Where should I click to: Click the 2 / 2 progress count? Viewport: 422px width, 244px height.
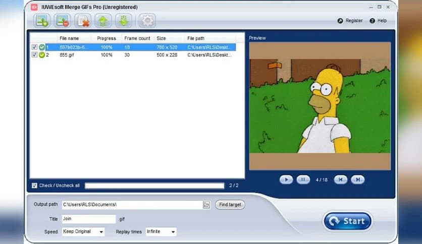(x=234, y=186)
